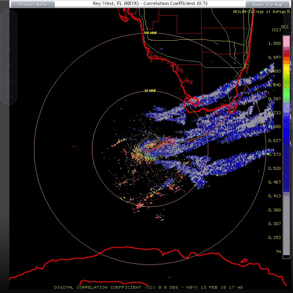
Task: Select 48 in the faded frame panel
Action: [x=8, y=65]
